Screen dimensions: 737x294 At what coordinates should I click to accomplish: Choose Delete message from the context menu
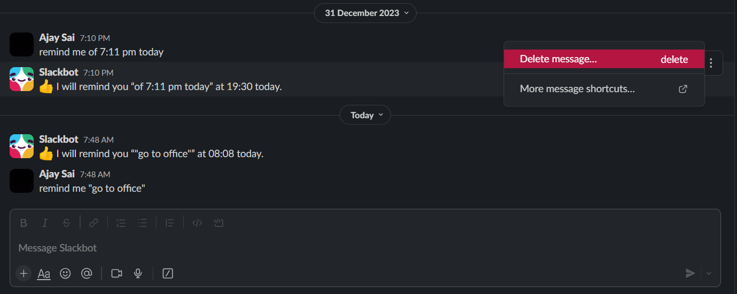coord(603,59)
